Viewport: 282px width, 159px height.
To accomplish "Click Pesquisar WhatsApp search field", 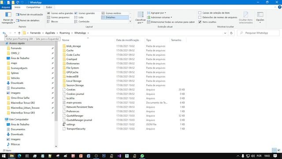I will pos(259,33).
